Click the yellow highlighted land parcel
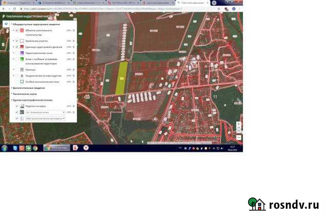The image size is (328, 219). pos(121,77)
